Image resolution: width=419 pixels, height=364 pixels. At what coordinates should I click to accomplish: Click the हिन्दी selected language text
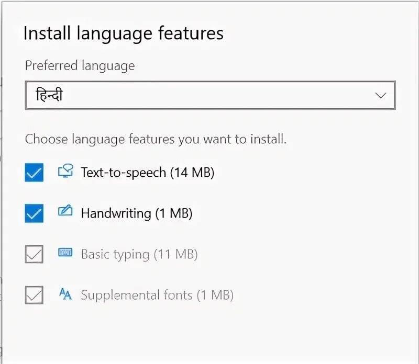coord(49,95)
